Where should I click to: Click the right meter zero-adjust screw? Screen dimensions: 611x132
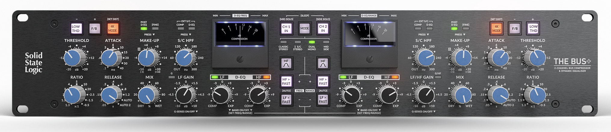click(370, 59)
